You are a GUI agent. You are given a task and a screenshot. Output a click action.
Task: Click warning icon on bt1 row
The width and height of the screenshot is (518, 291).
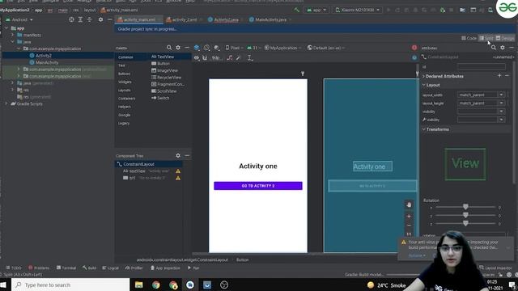[178, 178]
